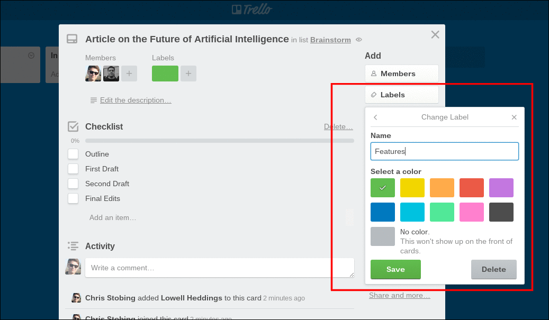
Task: Open the Brainstorm list link
Action: [331, 40]
